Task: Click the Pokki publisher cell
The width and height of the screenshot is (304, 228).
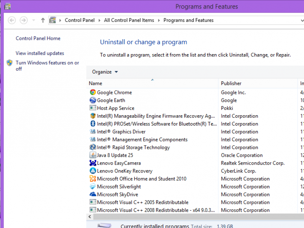Action: tap(227, 108)
